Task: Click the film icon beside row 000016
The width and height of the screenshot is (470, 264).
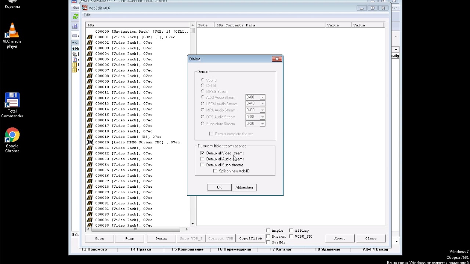Action: 90,120
